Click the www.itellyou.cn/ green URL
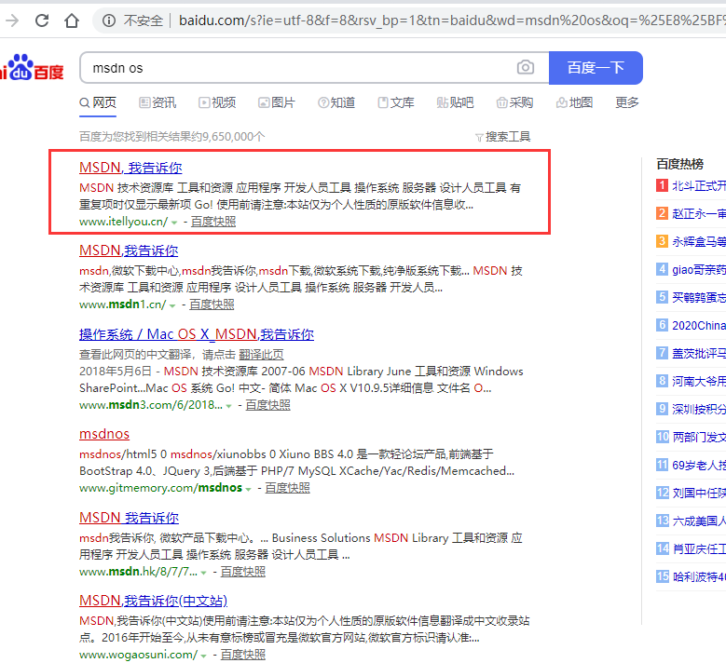The width and height of the screenshot is (726, 663). pos(124,222)
